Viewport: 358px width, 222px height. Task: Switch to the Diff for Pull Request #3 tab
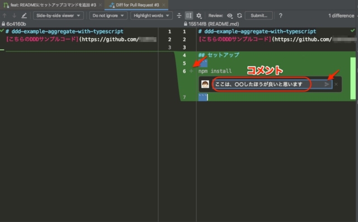pos(137,5)
